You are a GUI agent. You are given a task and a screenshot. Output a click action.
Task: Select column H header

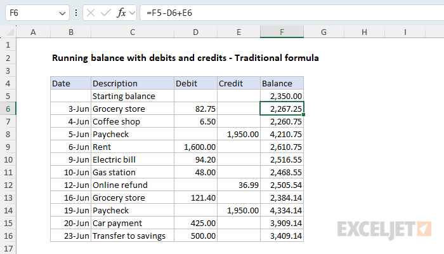click(x=364, y=32)
